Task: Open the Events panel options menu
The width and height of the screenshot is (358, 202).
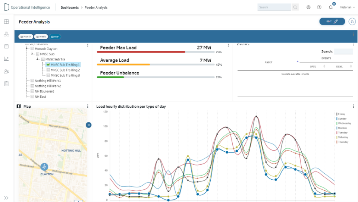Action: pos(354,44)
